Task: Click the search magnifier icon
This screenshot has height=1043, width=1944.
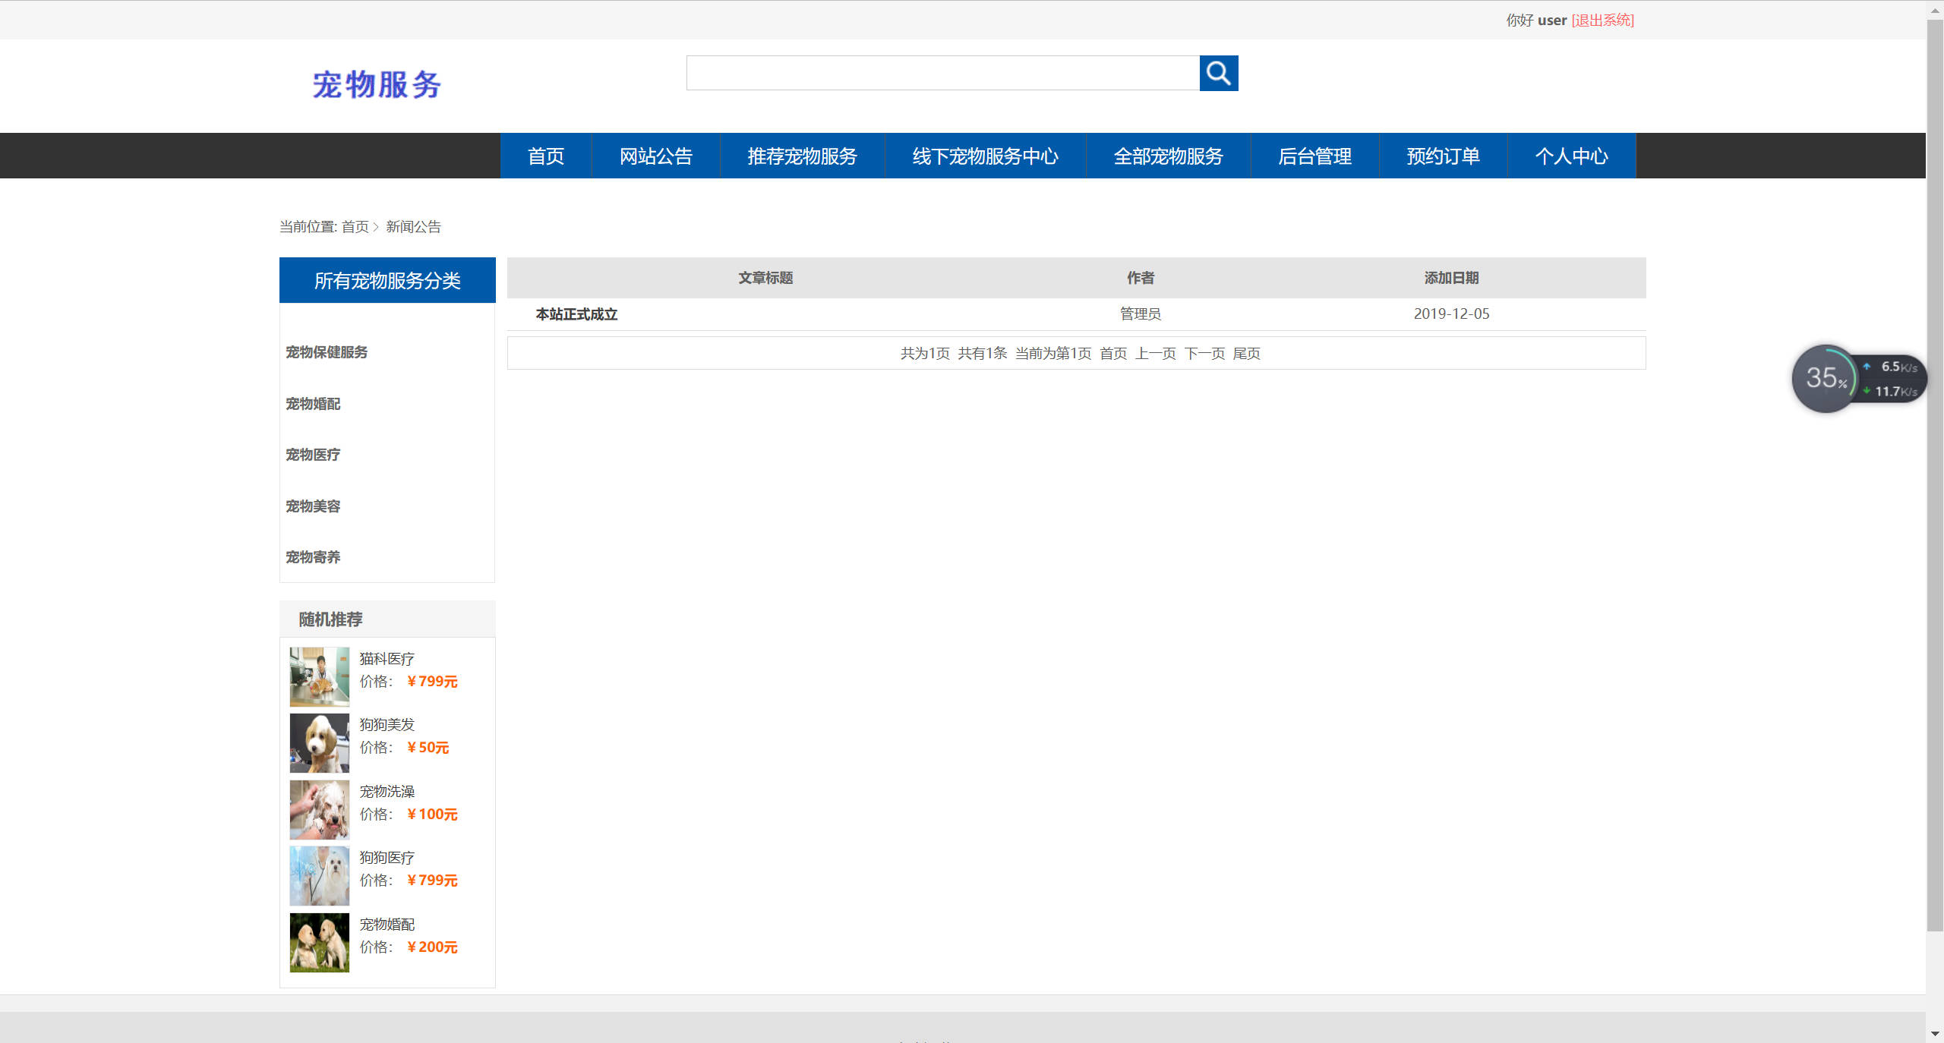Action: click(1218, 73)
